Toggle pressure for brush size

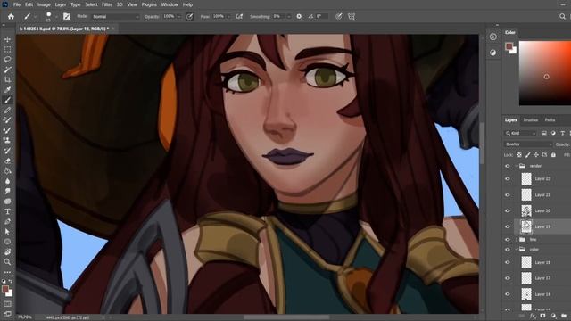click(339, 16)
